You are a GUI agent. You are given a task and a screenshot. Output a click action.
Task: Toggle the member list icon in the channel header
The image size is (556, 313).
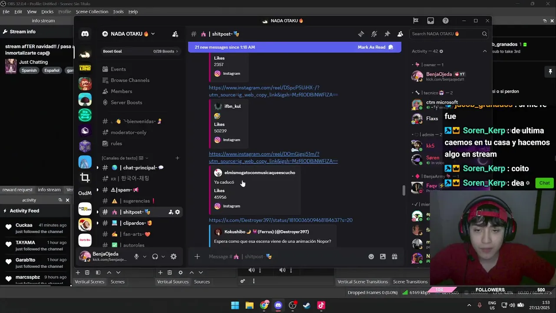400,34
